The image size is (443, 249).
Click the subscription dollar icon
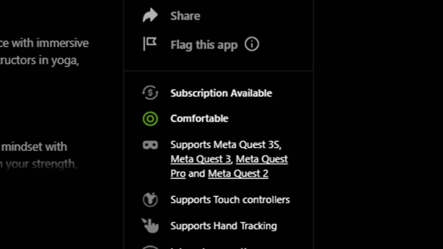[x=150, y=93]
